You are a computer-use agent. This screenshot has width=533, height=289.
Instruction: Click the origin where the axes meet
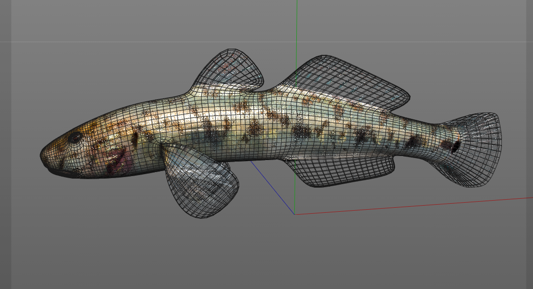295,214
